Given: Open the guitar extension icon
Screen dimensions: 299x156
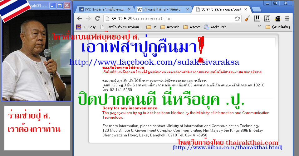Looking at the screenshot, I should click(x=247, y=19).
